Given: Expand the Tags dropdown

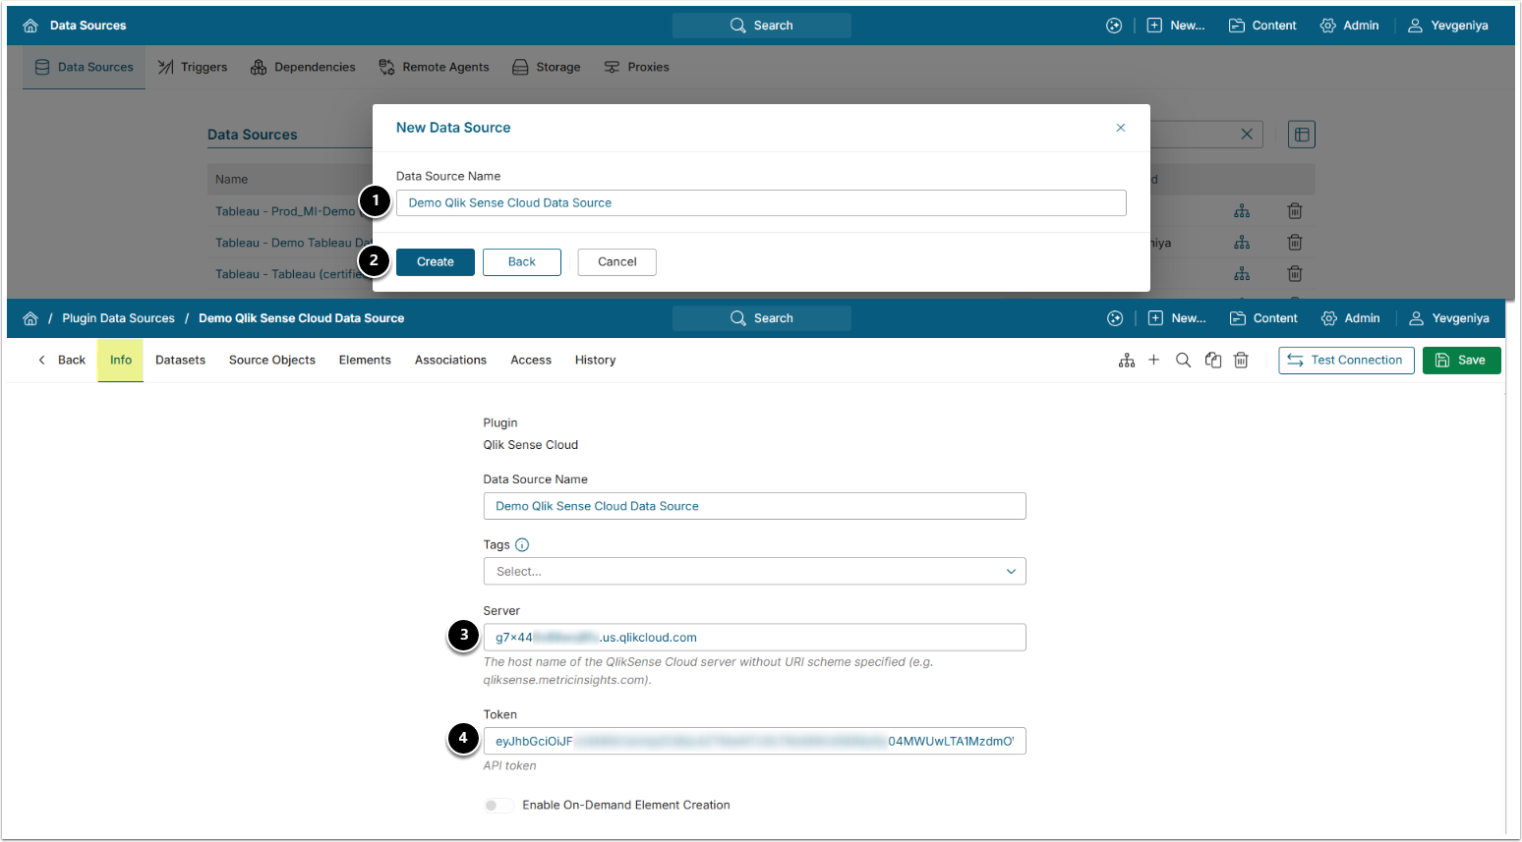Looking at the screenshot, I should [754, 572].
